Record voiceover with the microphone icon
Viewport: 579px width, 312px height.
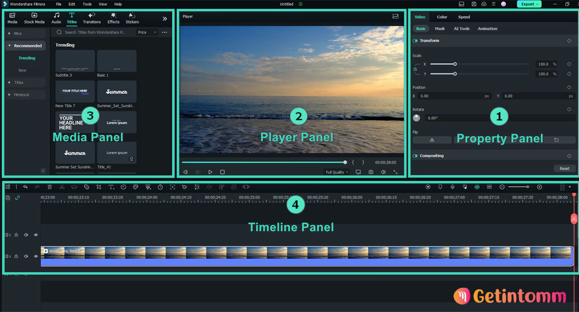[x=452, y=187]
